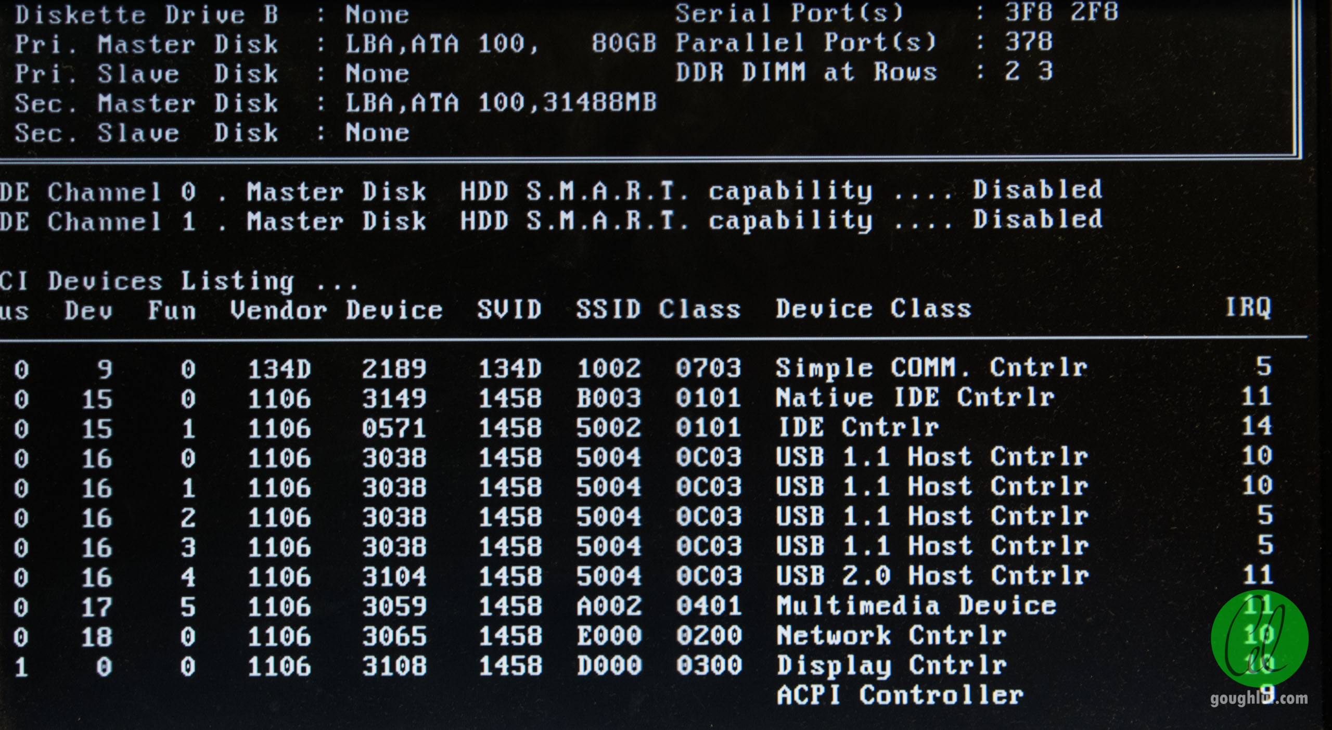Click the "Diskette Drive B" label

pos(147,15)
